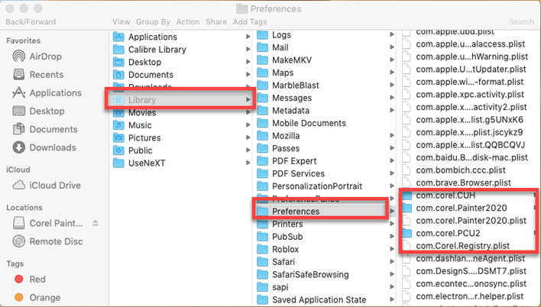Select the Desktop folder in first column
Image resolution: width=541 pixels, height=307 pixels.
pos(137,62)
